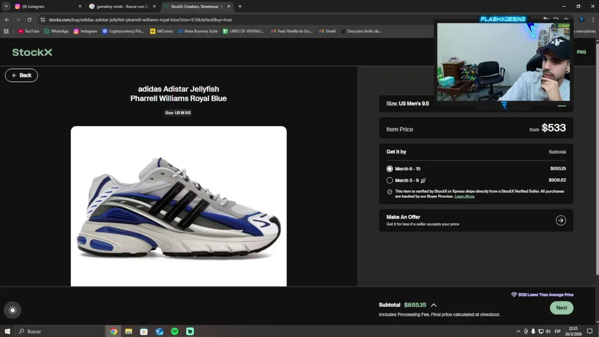Open the bookmarks apps grid icon

[x=6, y=31]
